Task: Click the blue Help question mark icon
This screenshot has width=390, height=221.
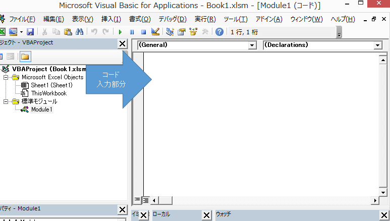Action: click(x=219, y=32)
